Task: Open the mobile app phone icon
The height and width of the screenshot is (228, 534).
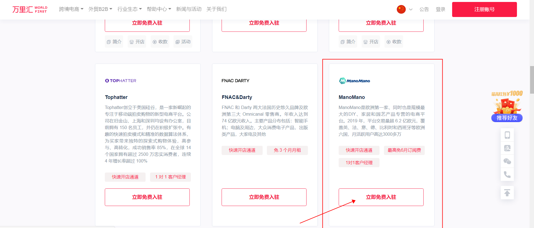Action: point(507,135)
